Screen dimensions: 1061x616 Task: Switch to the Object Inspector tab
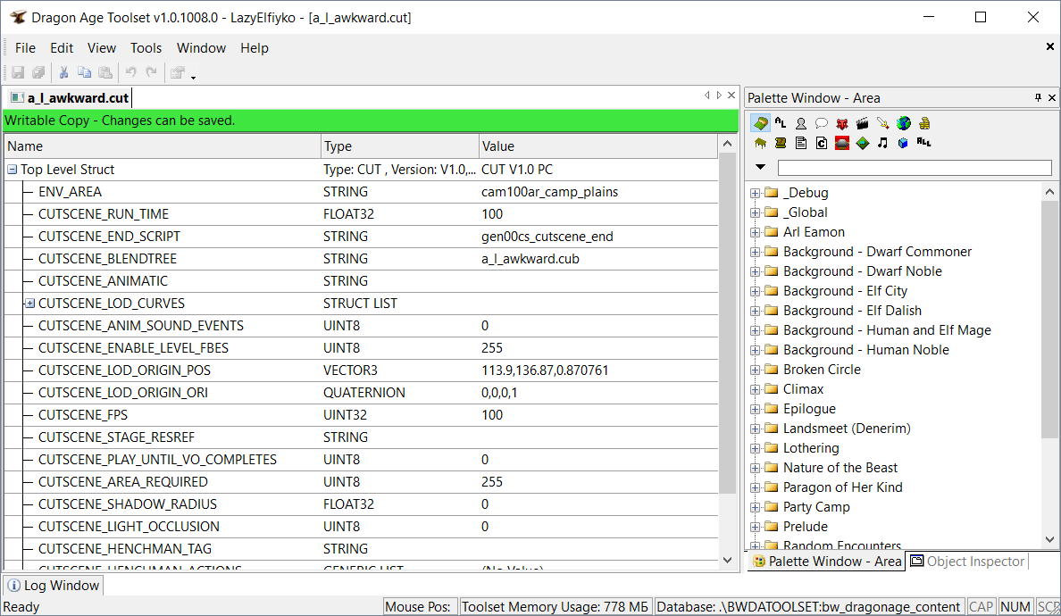pyautogui.click(x=967, y=562)
